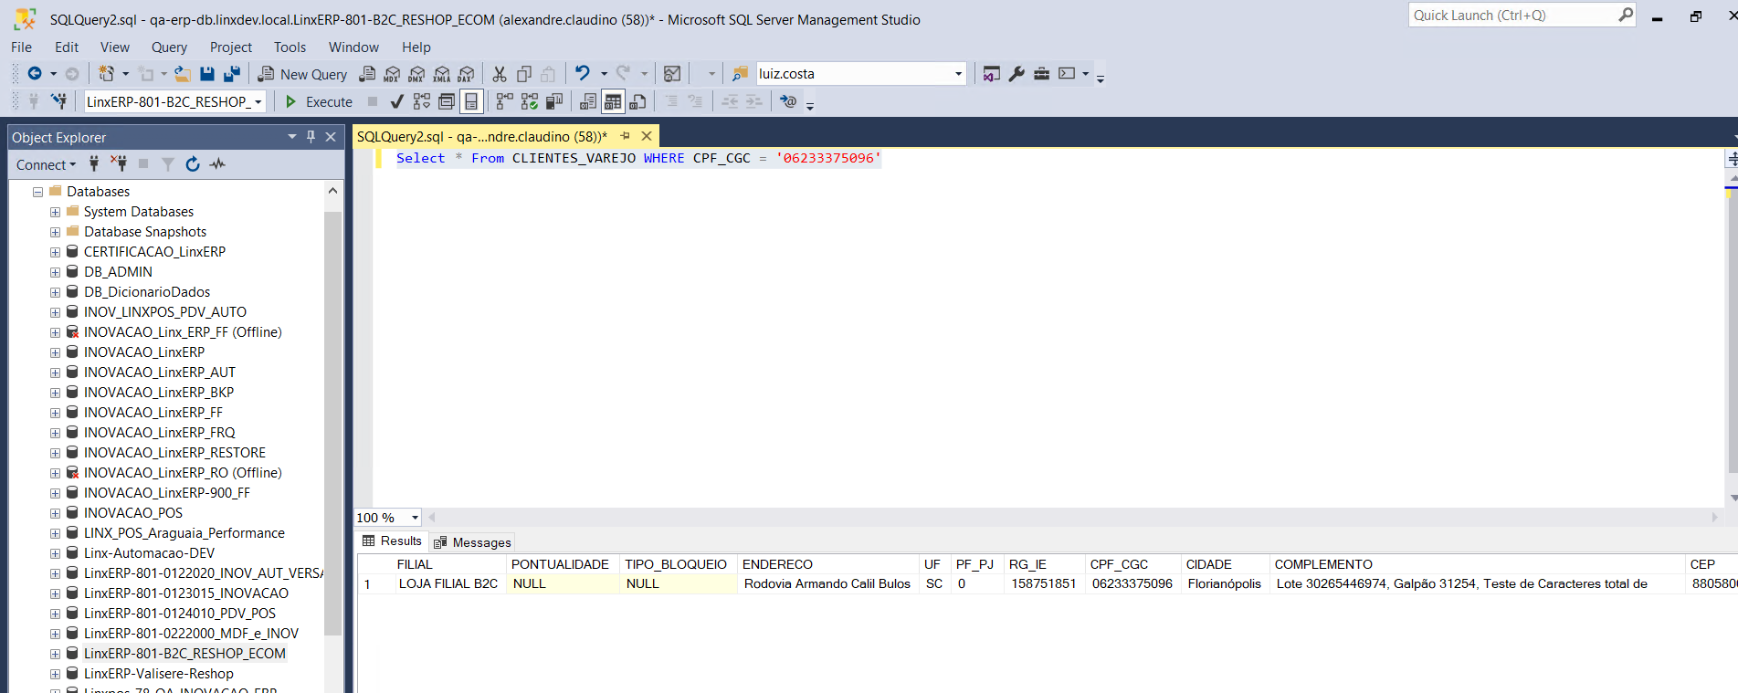Screen dimensions: 1738x693
Task: Open the Connect dropdown in Object Explorer
Action: [x=47, y=164]
